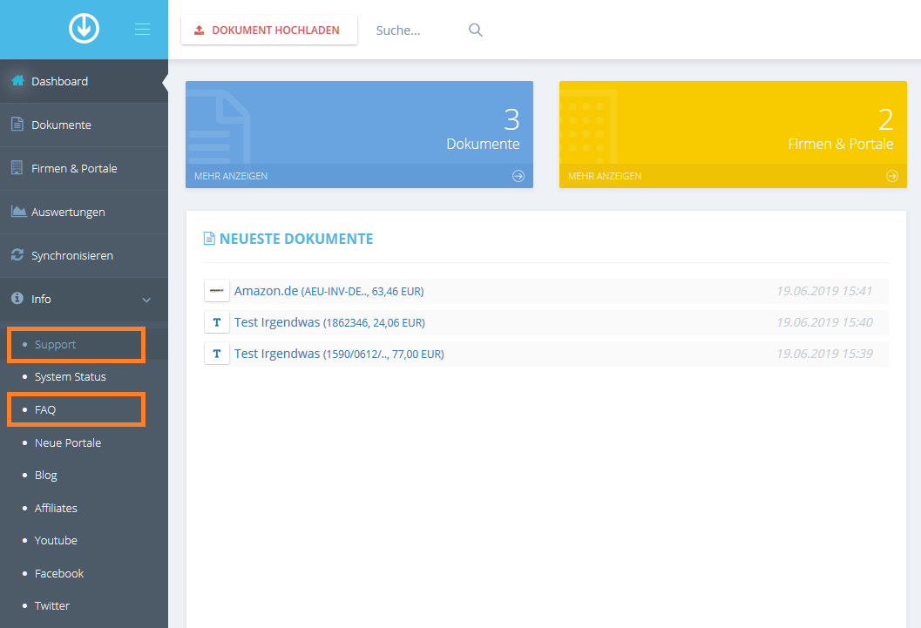Viewport: 921px width, 628px height.
Task: Focus the Suche search field
Action: tap(417, 30)
